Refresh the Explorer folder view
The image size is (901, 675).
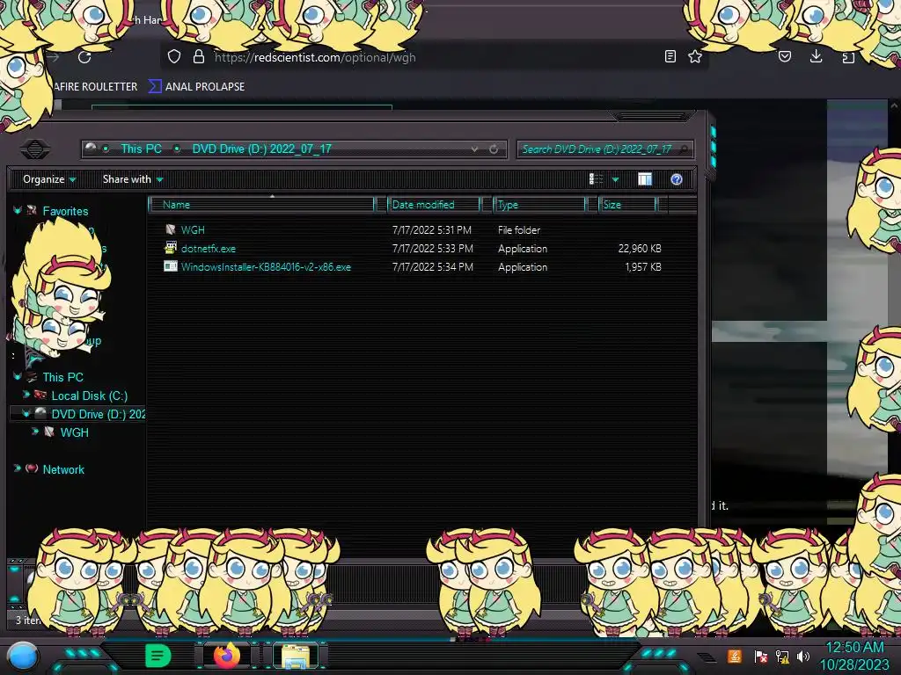coord(494,149)
